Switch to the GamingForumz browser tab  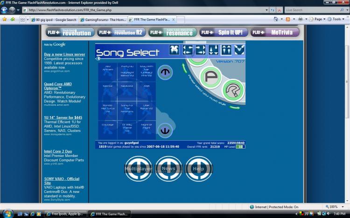pos(103,20)
